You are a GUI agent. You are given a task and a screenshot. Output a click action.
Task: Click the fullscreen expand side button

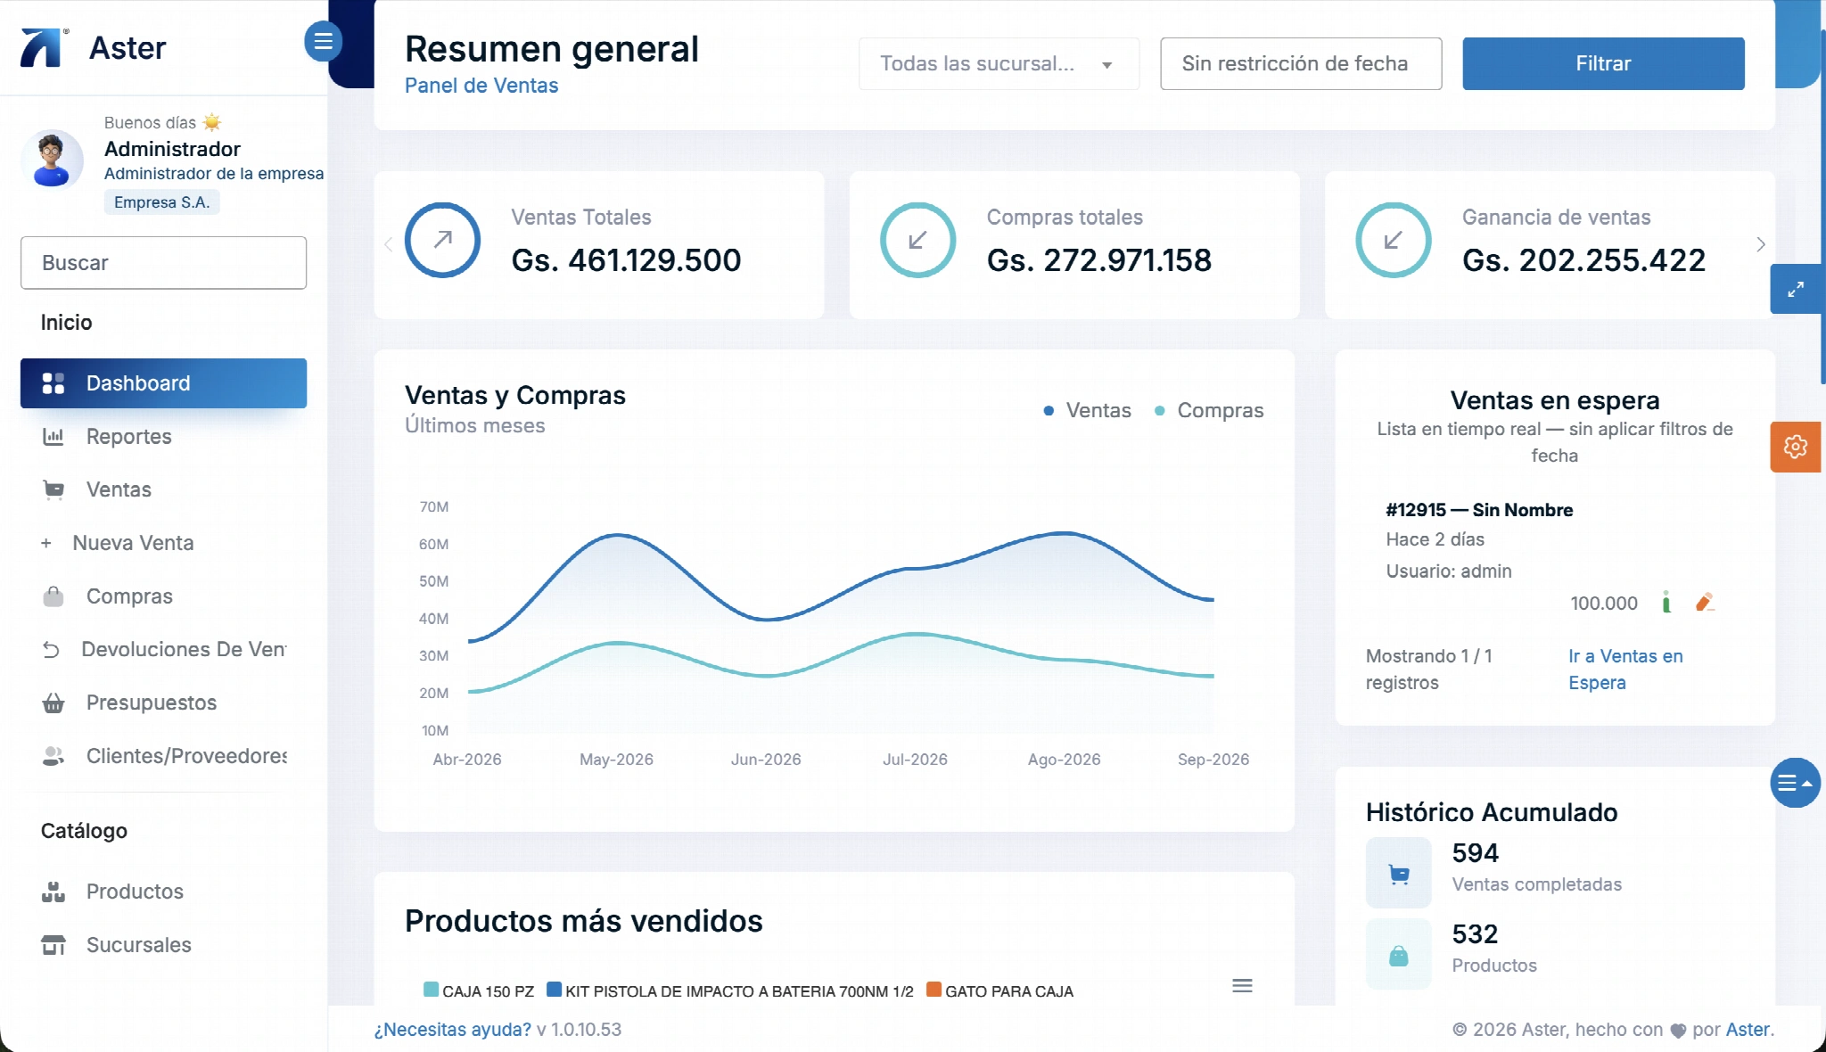click(x=1796, y=289)
